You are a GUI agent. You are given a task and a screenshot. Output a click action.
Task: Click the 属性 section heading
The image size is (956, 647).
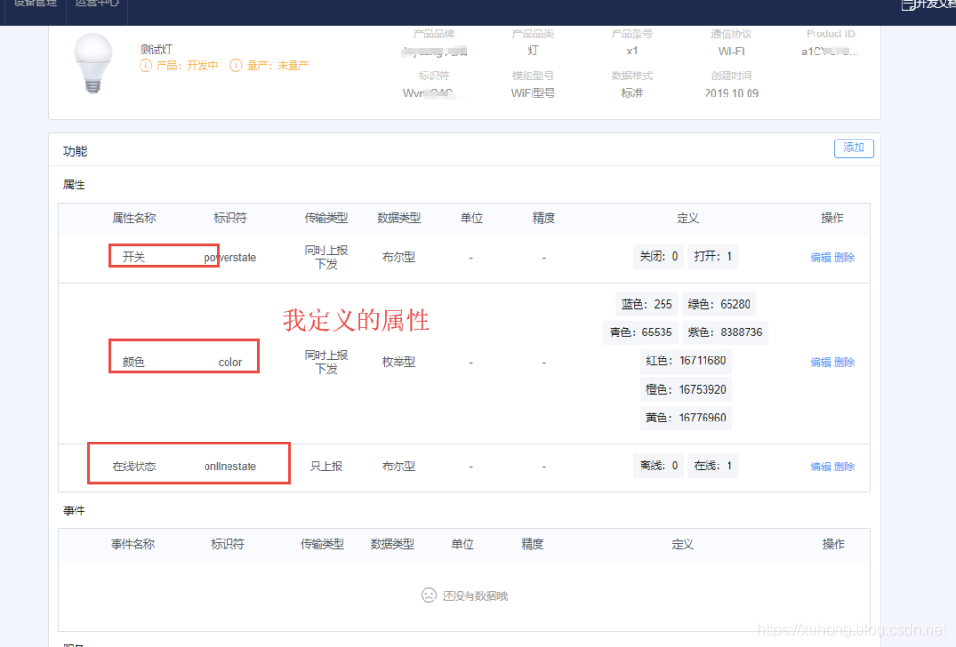pos(74,184)
